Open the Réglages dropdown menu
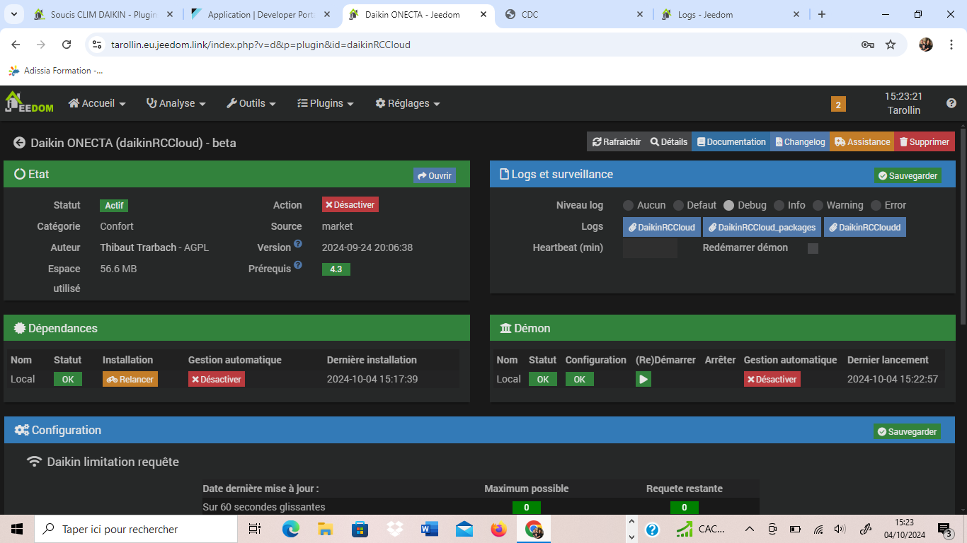Screen dimensions: 967x543 tap(408, 103)
